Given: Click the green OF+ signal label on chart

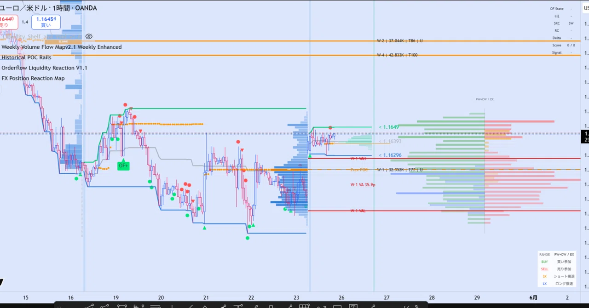Looking at the screenshot, I should tap(123, 165).
